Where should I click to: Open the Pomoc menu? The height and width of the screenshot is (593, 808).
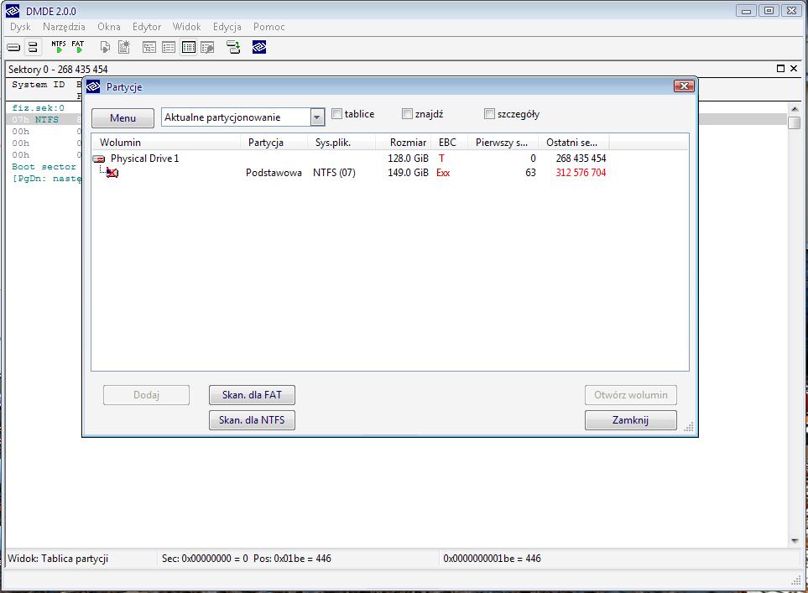[x=269, y=27]
